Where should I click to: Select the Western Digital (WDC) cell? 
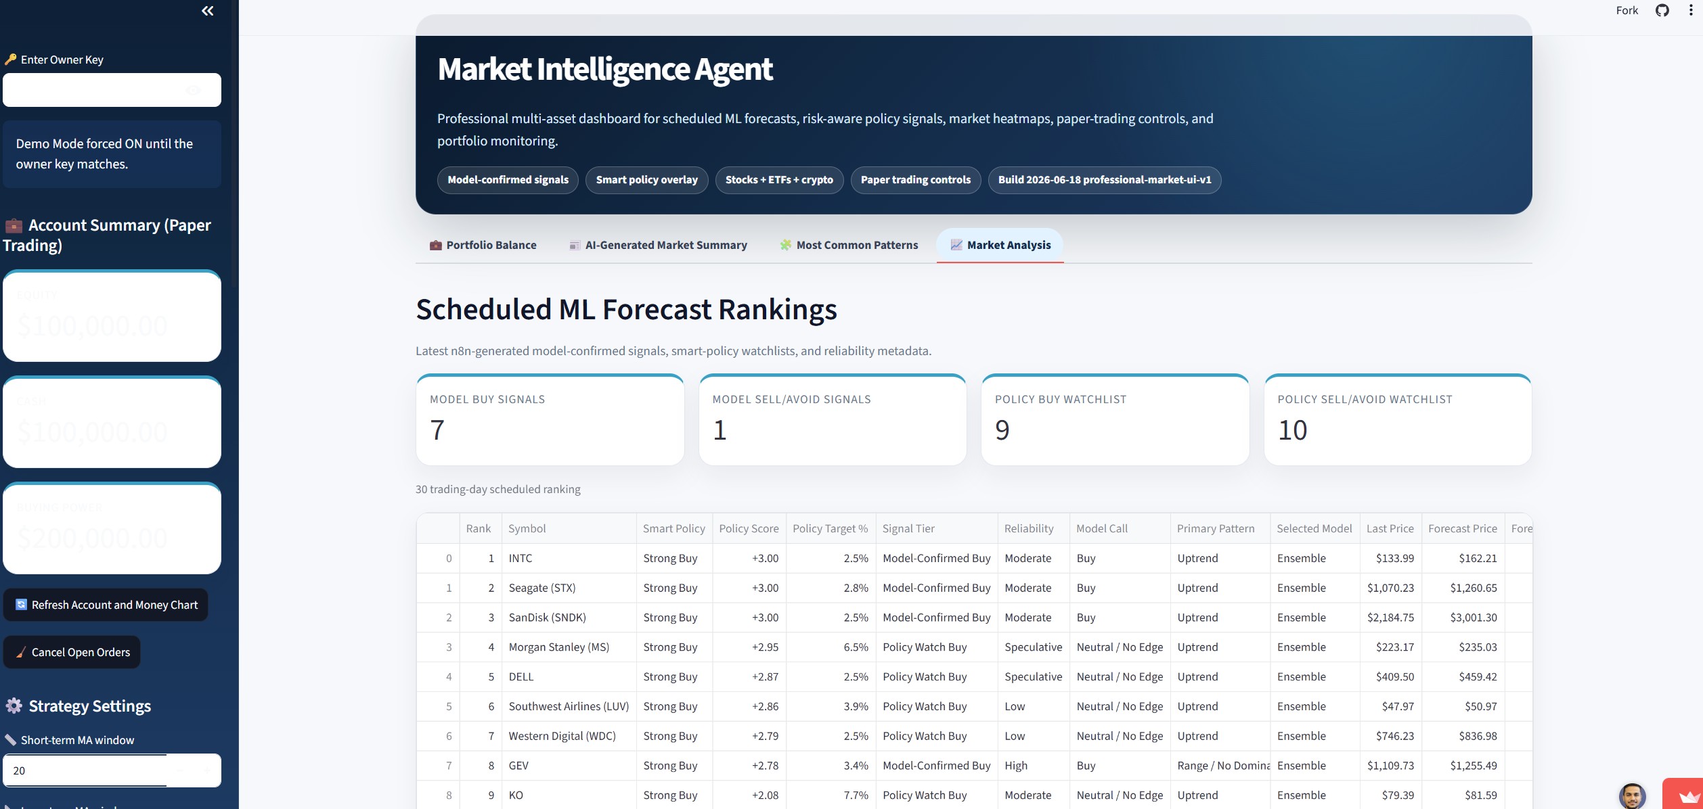(569, 736)
